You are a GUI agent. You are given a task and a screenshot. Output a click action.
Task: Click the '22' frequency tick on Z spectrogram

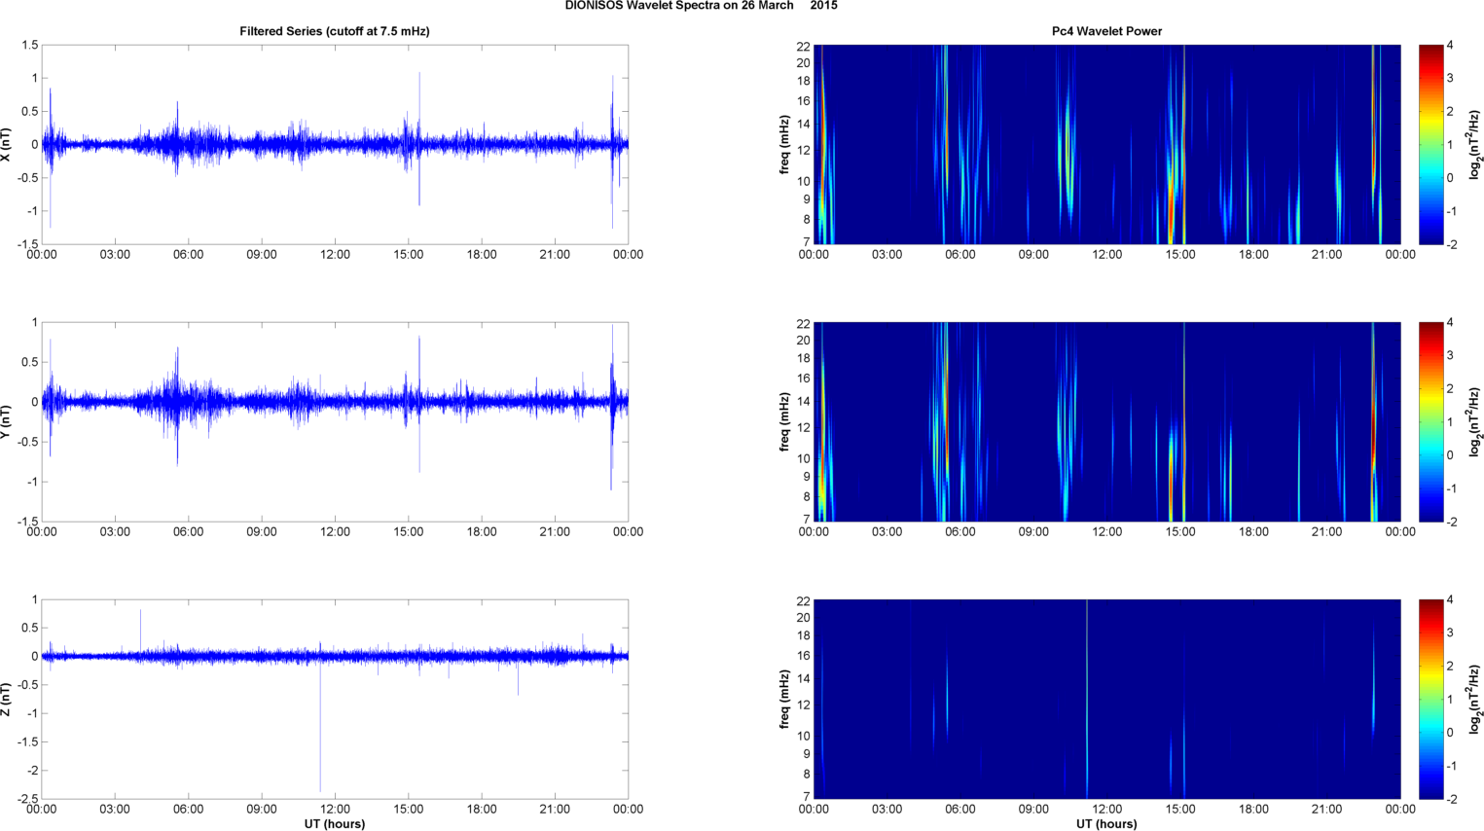(804, 601)
